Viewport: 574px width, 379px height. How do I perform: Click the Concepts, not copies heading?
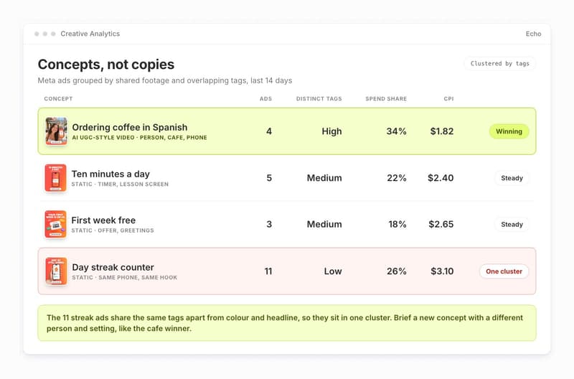[x=106, y=65]
